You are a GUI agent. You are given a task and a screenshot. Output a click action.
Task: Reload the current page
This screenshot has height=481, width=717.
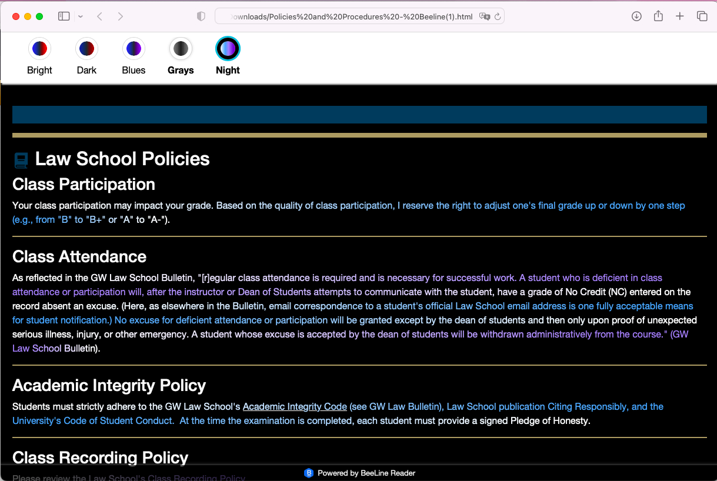click(498, 16)
